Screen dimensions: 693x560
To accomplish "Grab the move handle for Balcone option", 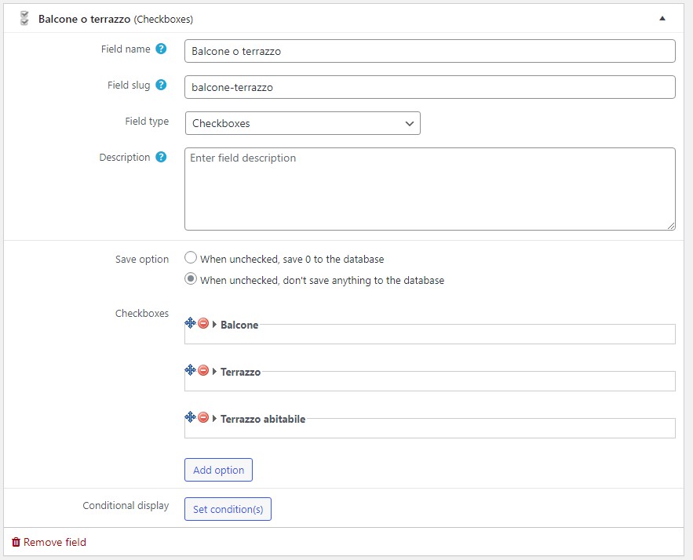I will pos(190,323).
